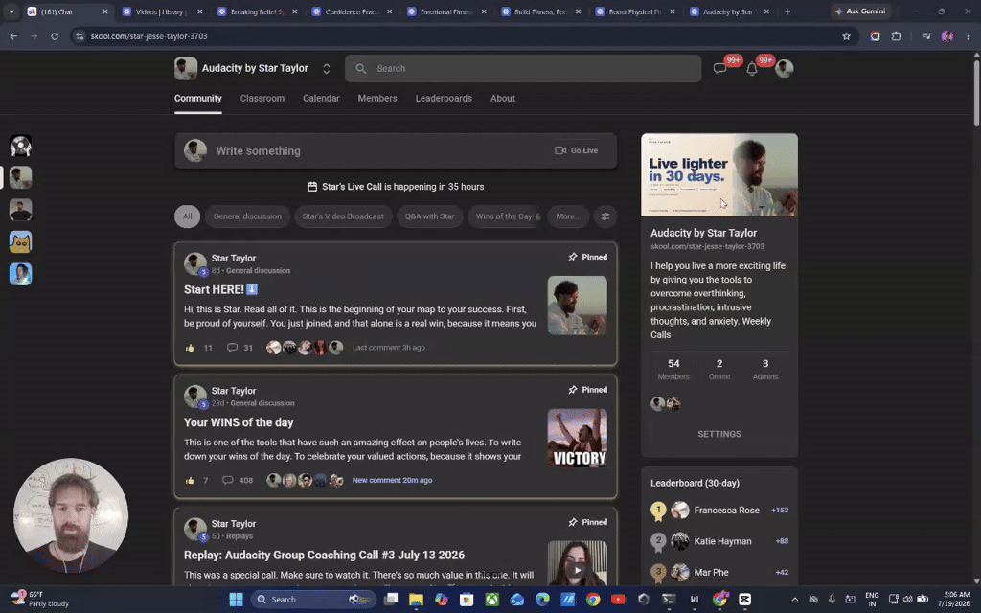The width and height of the screenshot is (981, 613).
Task: Go back to previous page
Action: tap(13, 36)
